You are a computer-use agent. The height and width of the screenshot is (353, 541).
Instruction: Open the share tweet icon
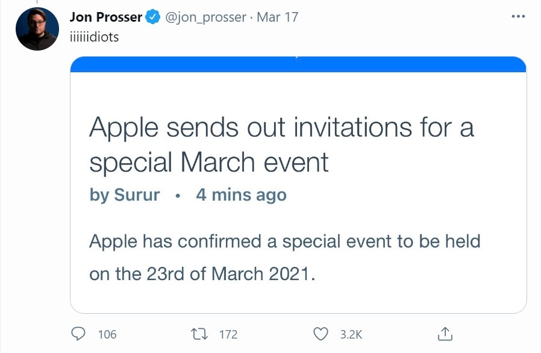[444, 334]
